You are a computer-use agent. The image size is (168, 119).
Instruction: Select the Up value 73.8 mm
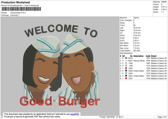[137, 33]
